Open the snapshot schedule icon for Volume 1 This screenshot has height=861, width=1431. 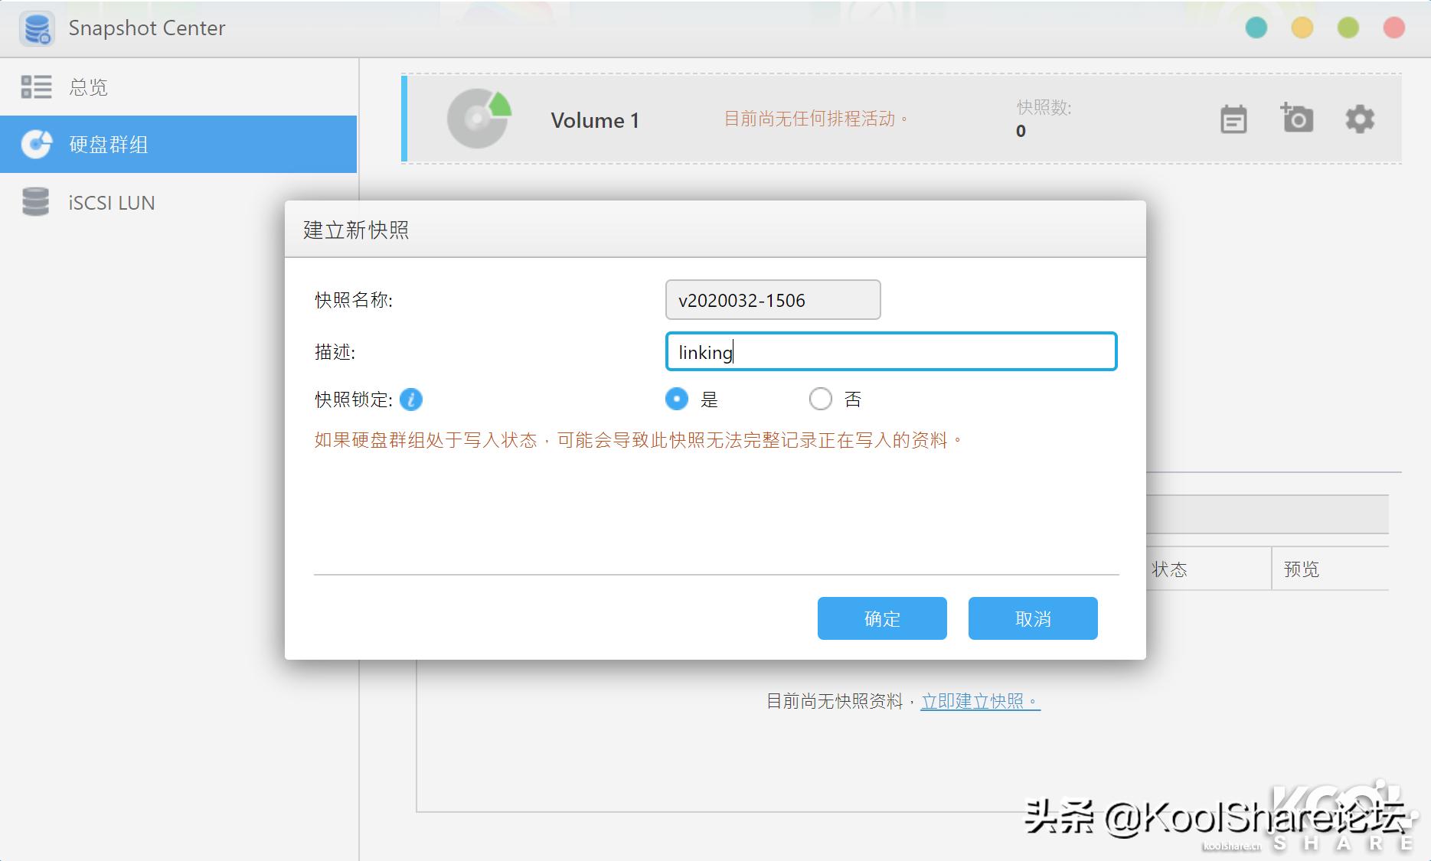1233,119
